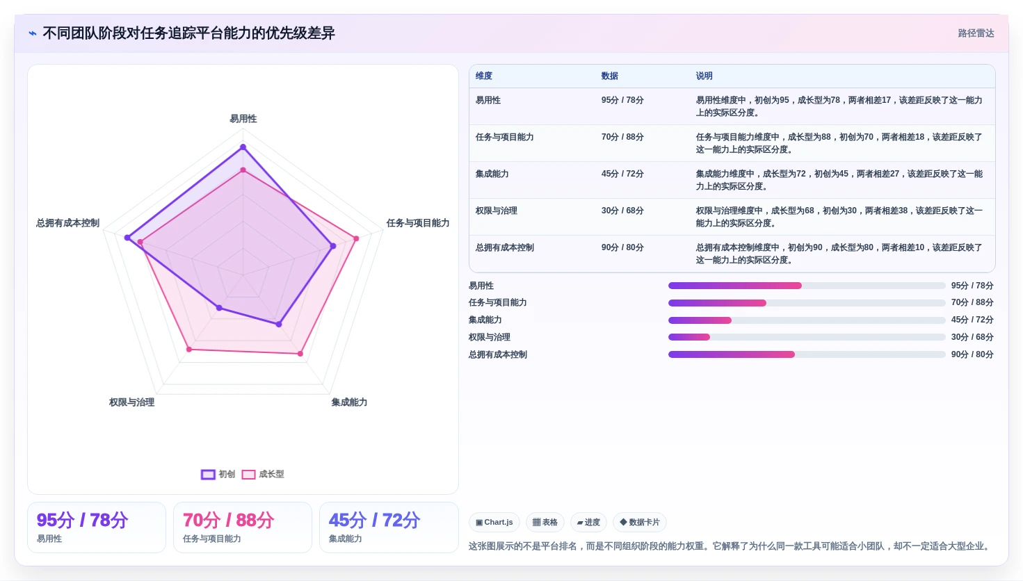Click the 任务与项目能力 radar axis label
Viewport: 1023px width, 581px height.
coord(418,223)
